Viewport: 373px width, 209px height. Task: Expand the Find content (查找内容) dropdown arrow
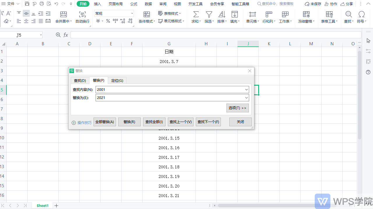(247, 90)
